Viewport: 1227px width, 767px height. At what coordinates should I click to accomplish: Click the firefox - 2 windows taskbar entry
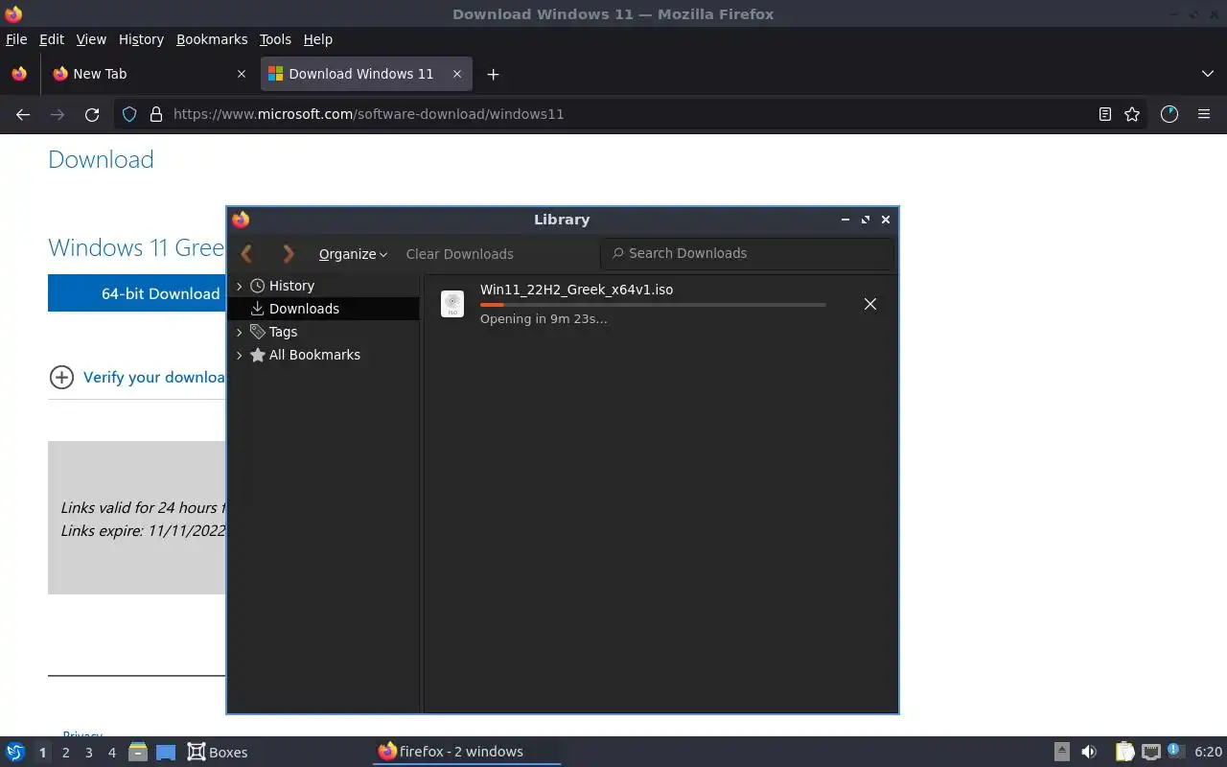[467, 752]
